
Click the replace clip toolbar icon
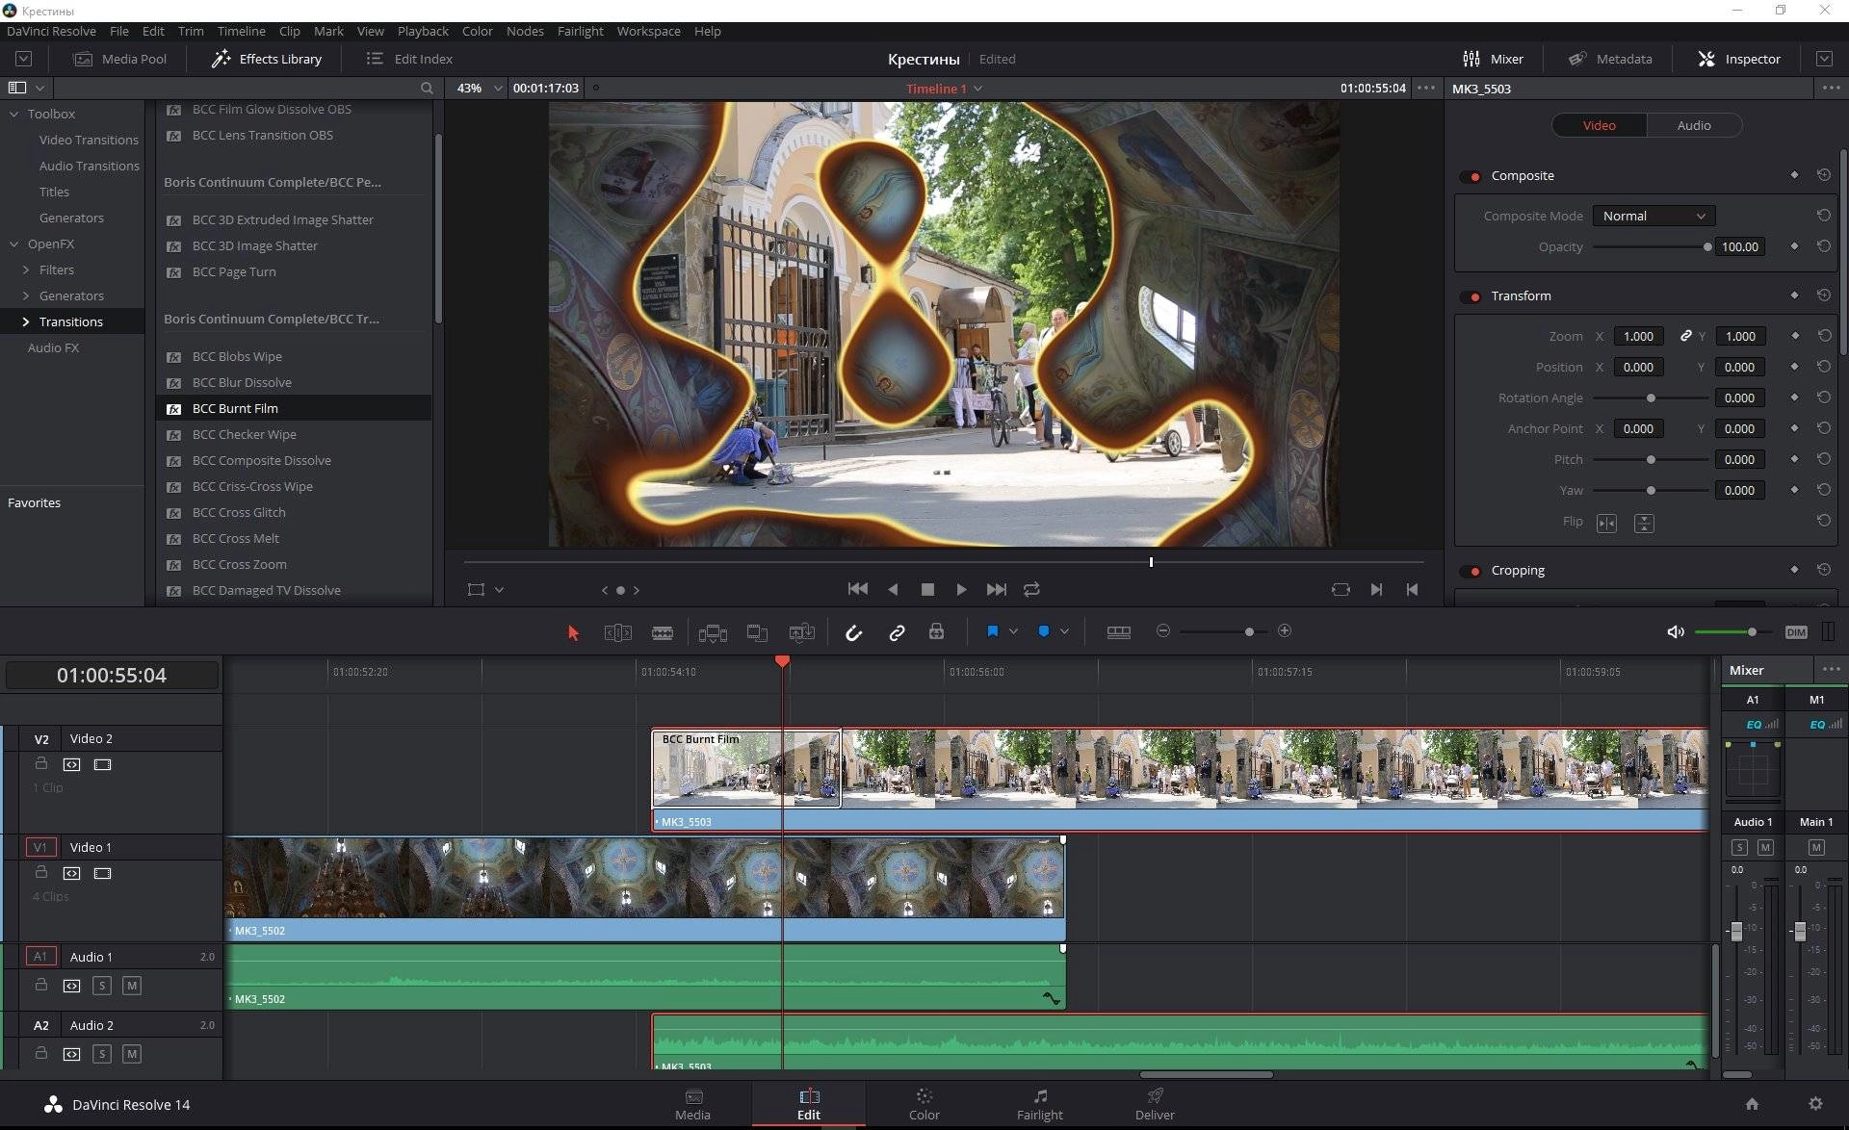click(x=801, y=632)
